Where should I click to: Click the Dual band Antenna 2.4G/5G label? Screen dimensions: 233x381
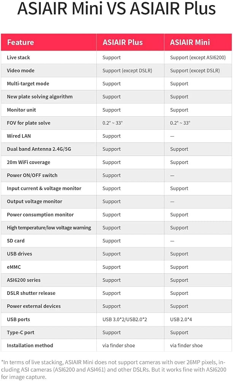pos(39,149)
